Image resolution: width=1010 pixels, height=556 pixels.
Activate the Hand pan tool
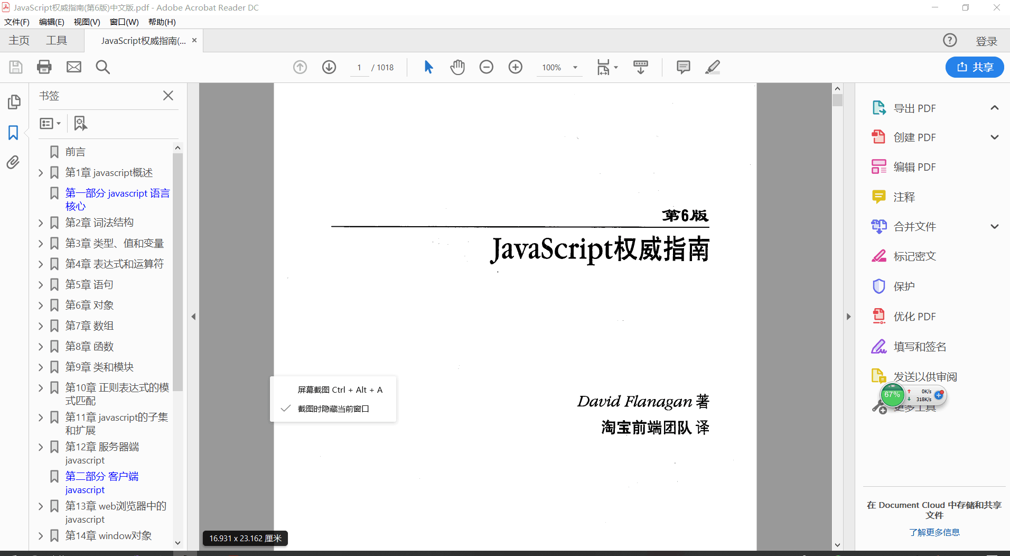[x=457, y=67]
